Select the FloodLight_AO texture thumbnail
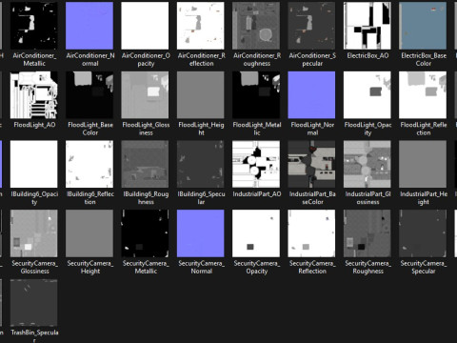This screenshot has width=457, height=343. coord(34,95)
